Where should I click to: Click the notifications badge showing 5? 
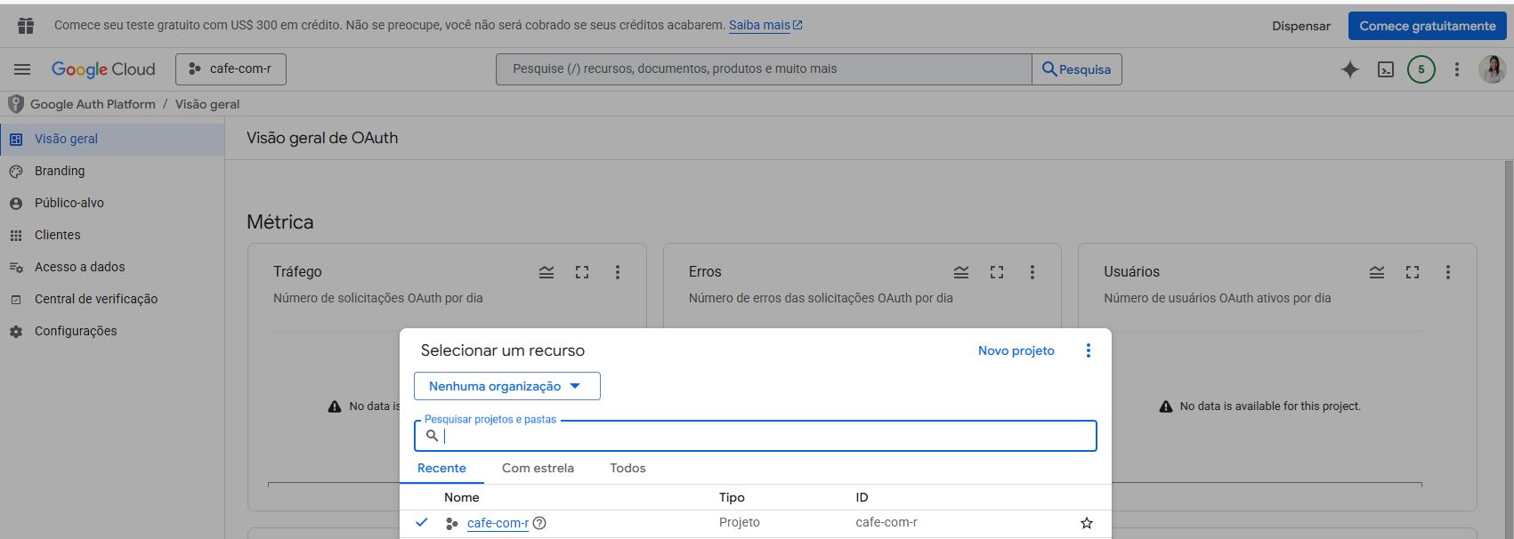1421,69
